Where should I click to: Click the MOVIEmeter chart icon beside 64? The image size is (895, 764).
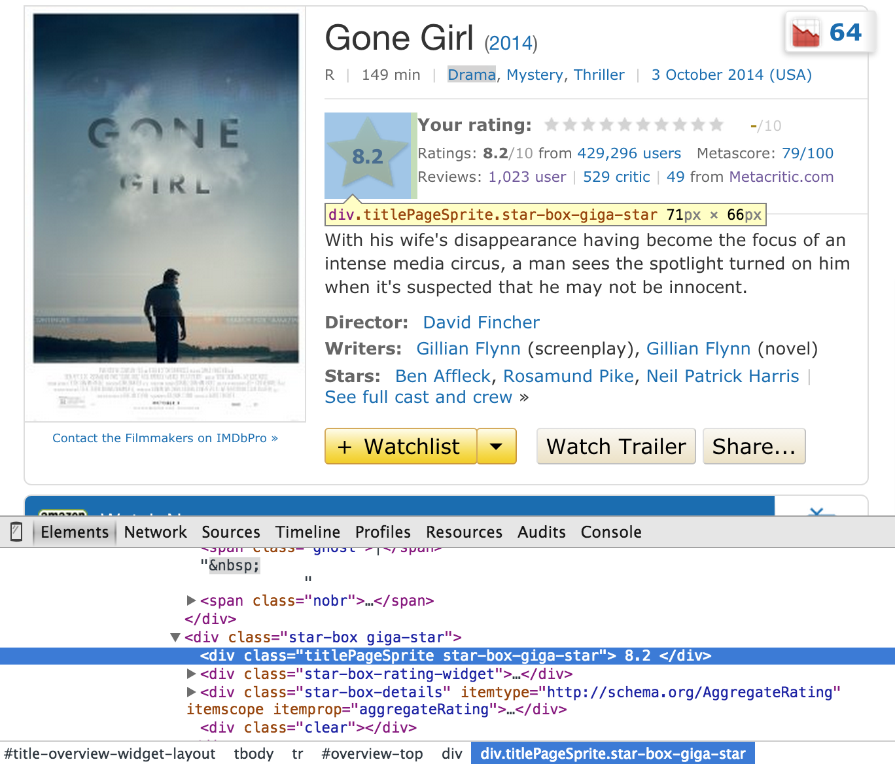[x=805, y=33]
